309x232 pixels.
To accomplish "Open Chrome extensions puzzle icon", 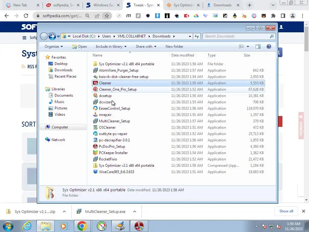I will click(x=273, y=16).
